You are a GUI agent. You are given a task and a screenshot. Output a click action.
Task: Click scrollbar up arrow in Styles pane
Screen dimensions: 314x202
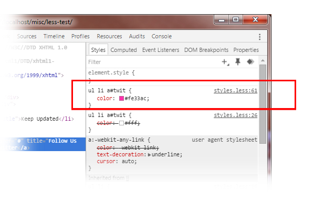pos(263,60)
